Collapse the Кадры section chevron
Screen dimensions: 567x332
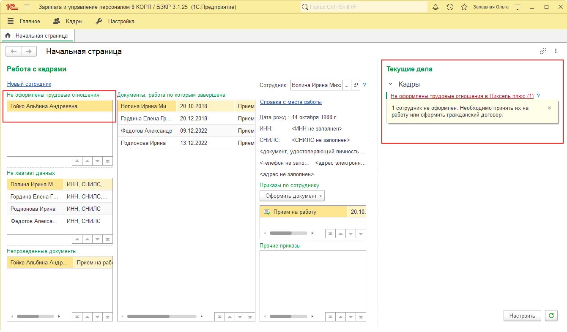tap(390, 84)
